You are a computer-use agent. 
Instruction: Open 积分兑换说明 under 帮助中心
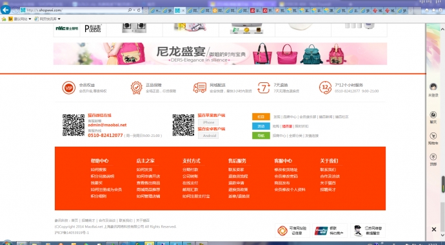(x=103, y=176)
